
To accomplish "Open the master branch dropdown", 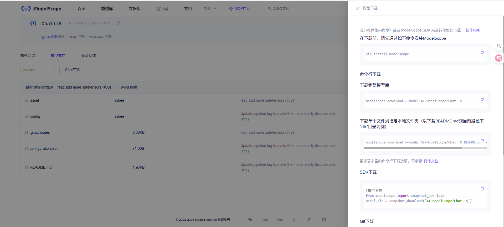I will 40,70.
